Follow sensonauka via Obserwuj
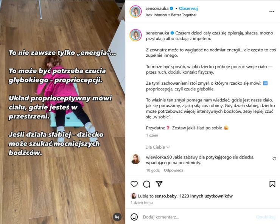 188,8
